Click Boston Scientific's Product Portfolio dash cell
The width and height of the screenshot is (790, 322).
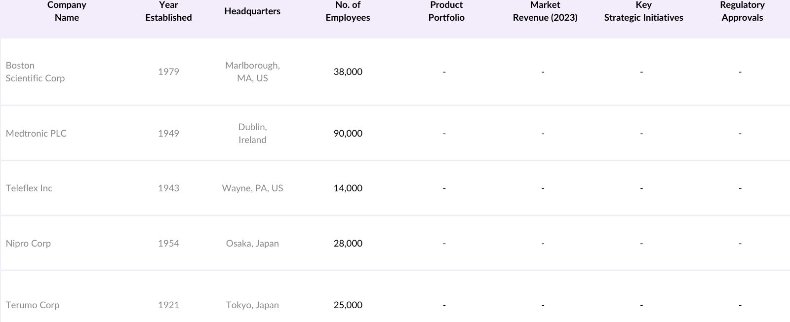pyautogui.click(x=444, y=72)
